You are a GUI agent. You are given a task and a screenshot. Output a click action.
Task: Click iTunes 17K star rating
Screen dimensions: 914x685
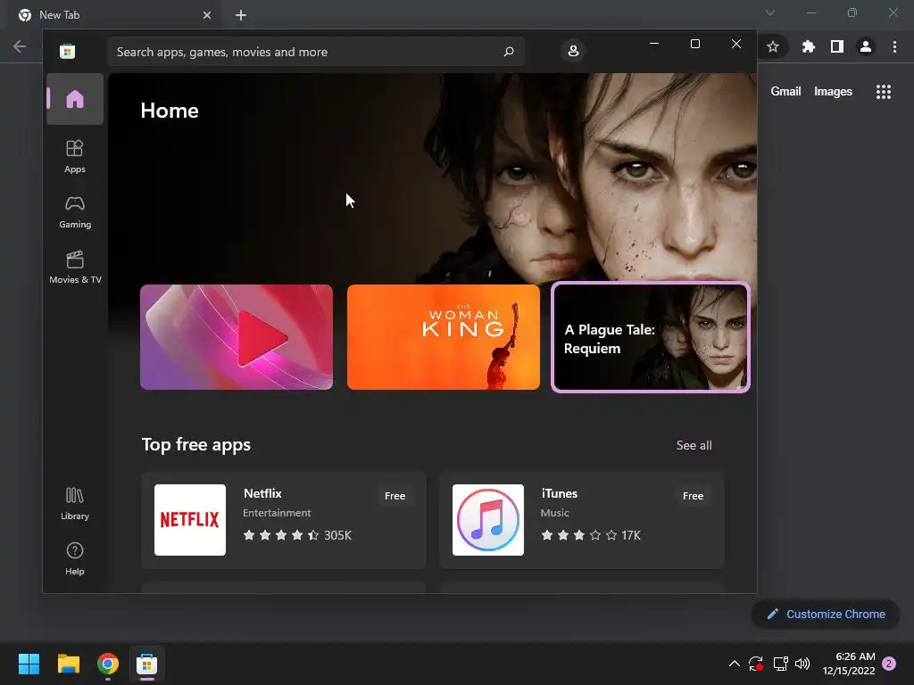click(x=591, y=535)
